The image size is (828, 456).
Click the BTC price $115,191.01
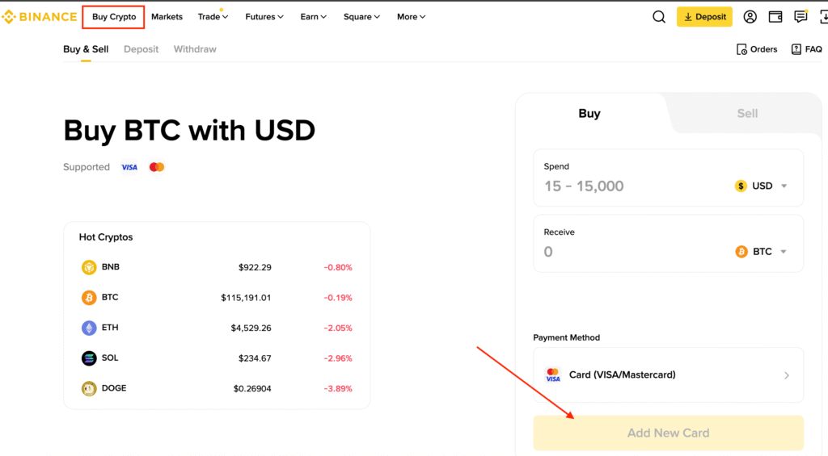(x=246, y=298)
